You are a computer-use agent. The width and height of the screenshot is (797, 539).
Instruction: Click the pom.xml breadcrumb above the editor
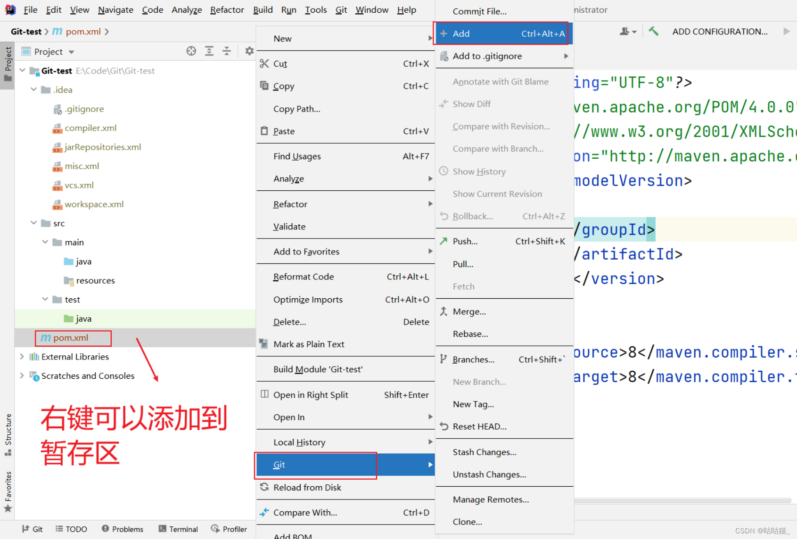coord(83,32)
